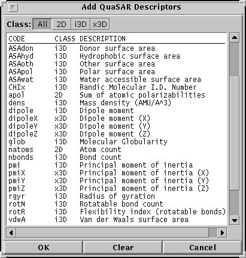Switch class filter to 2D
246x258 pixels.
[61, 25]
